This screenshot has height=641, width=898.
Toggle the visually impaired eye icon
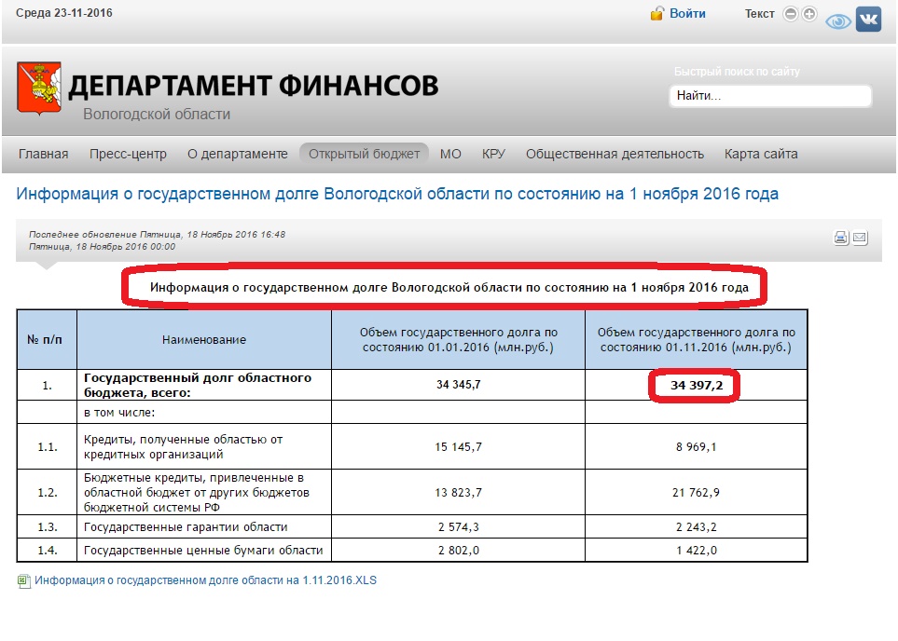[838, 20]
